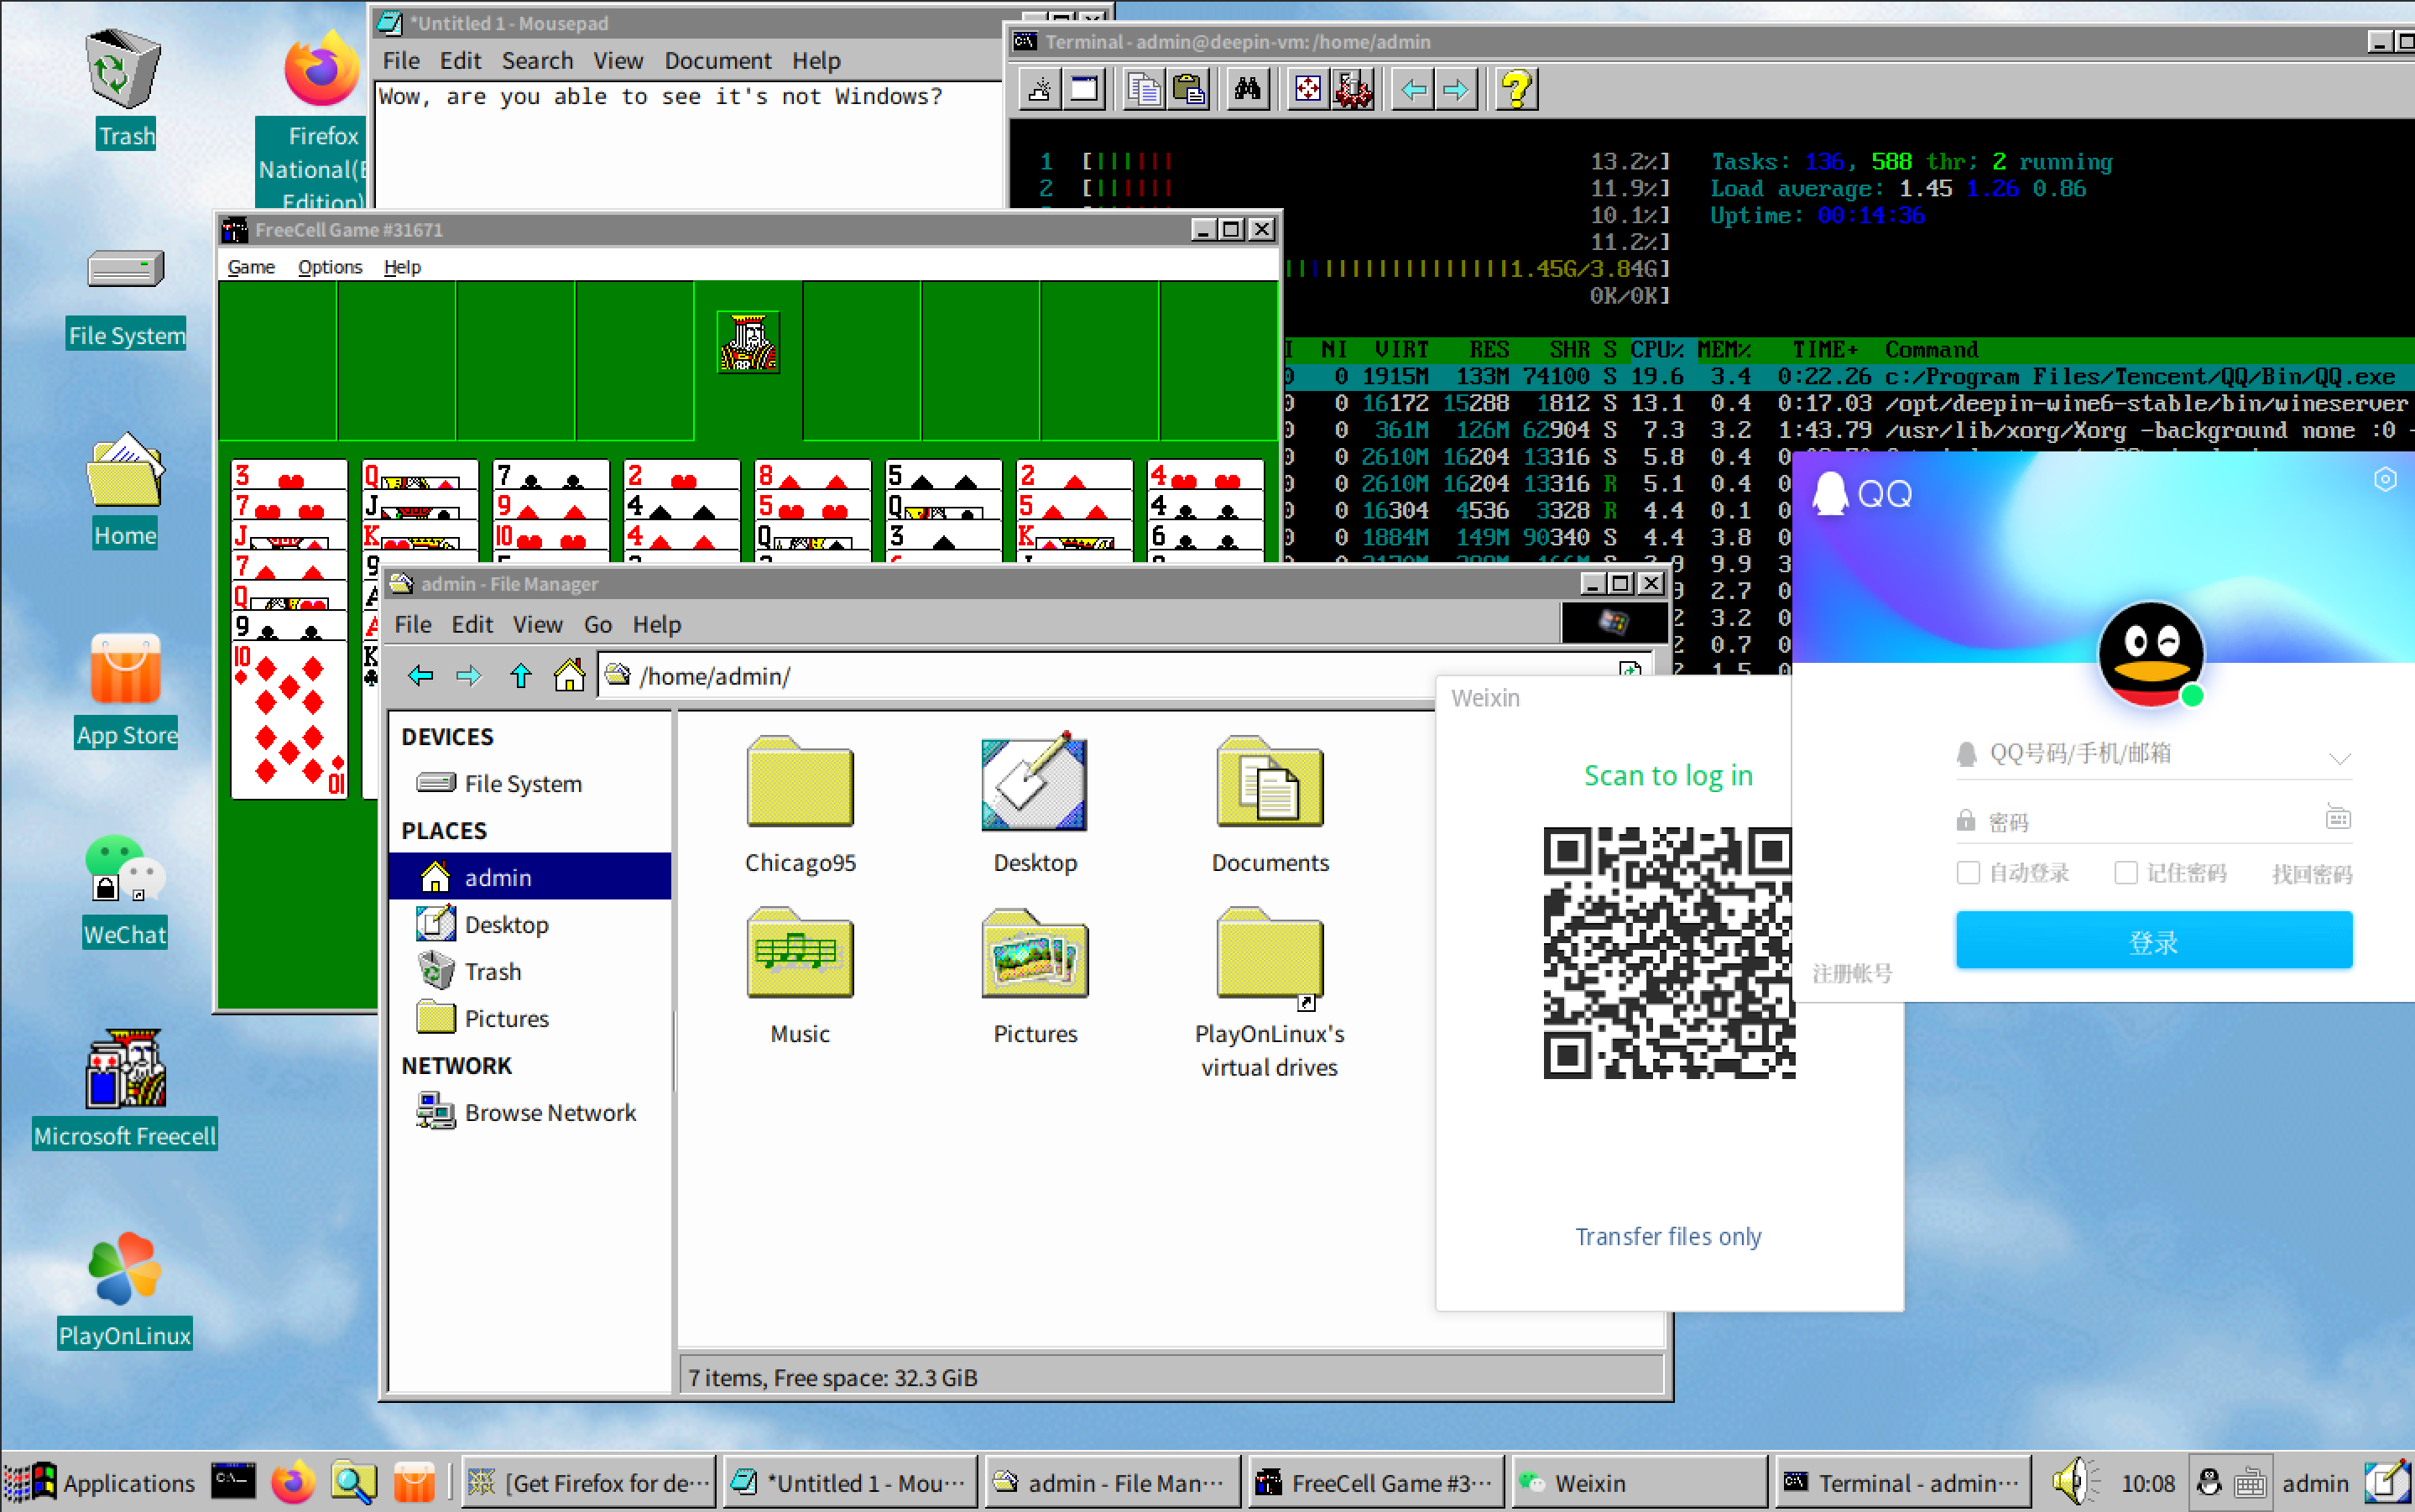Open the QQ settings hexagon icon

point(2385,480)
